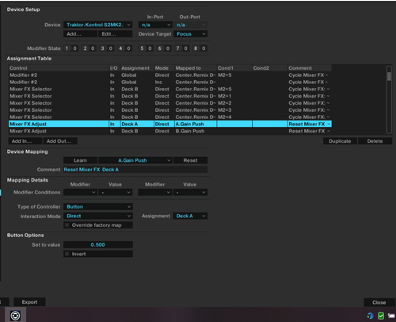Open the first Modifier condition dropdown
Viewport: 396px width, 322px height.
click(80, 192)
